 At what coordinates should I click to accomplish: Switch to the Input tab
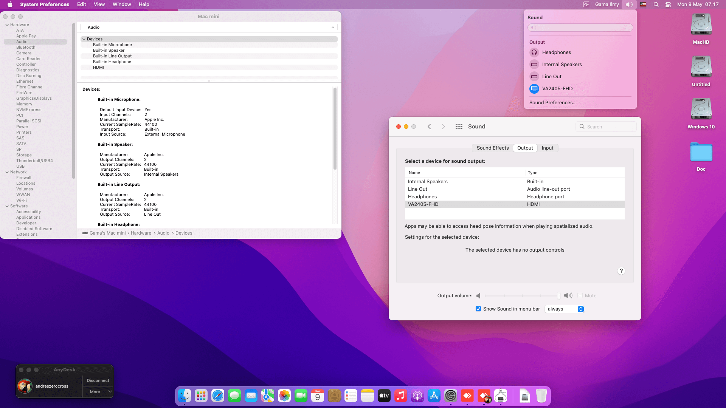pyautogui.click(x=547, y=148)
